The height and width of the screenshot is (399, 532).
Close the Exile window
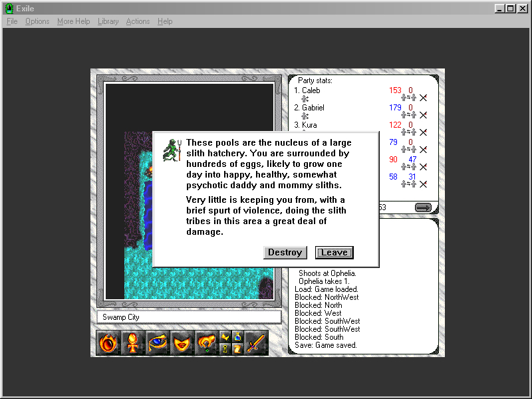[x=522, y=9]
